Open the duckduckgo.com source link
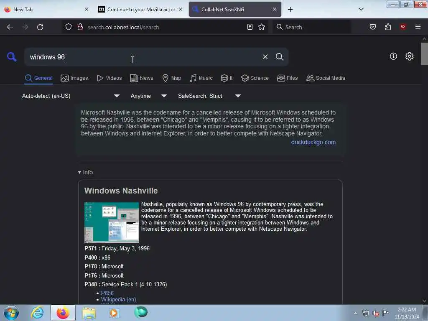Screen dimensions: 428x321 pos(313,142)
